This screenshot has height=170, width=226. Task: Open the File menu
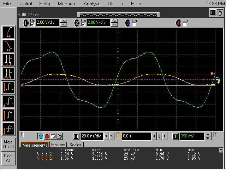coord(7,4)
